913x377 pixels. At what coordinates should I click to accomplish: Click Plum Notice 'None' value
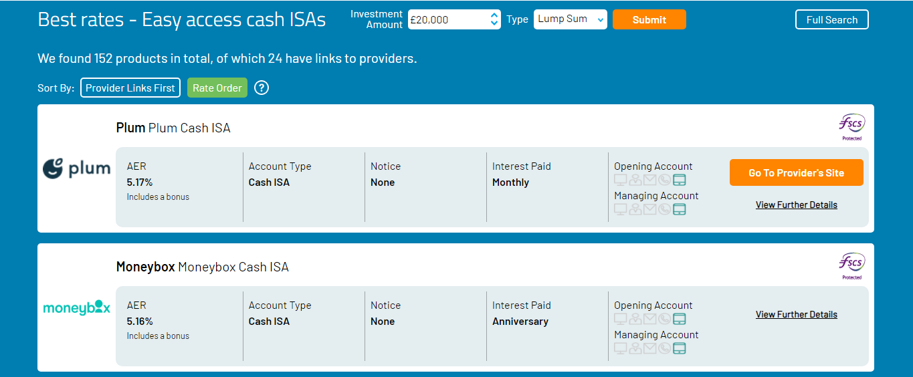click(x=383, y=182)
